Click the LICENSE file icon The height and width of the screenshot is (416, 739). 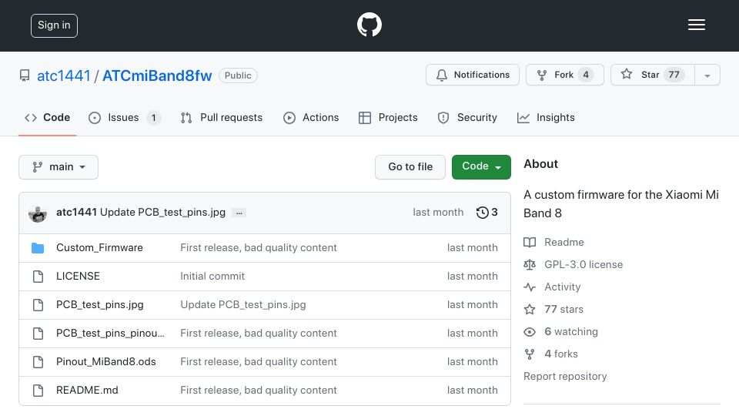click(38, 277)
